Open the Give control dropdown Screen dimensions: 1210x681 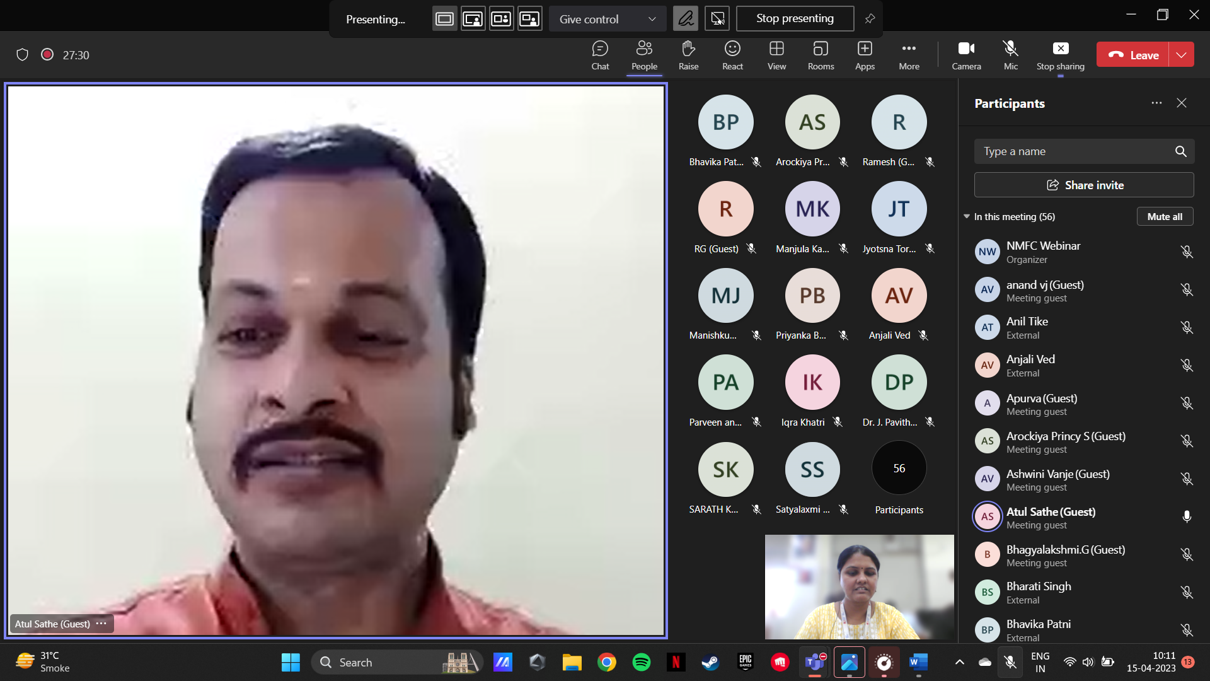tap(607, 19)
